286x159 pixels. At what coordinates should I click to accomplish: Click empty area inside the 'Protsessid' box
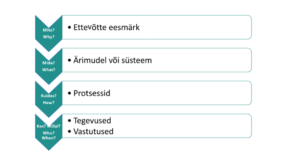click(x=180, y=93)
